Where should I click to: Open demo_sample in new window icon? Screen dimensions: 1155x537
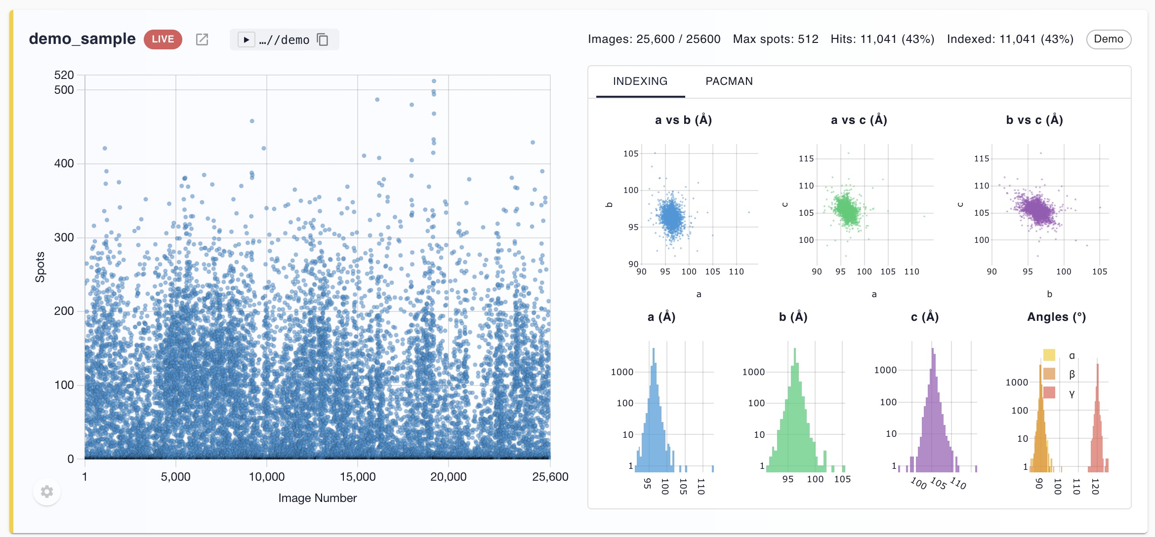(x=202, y=39)
